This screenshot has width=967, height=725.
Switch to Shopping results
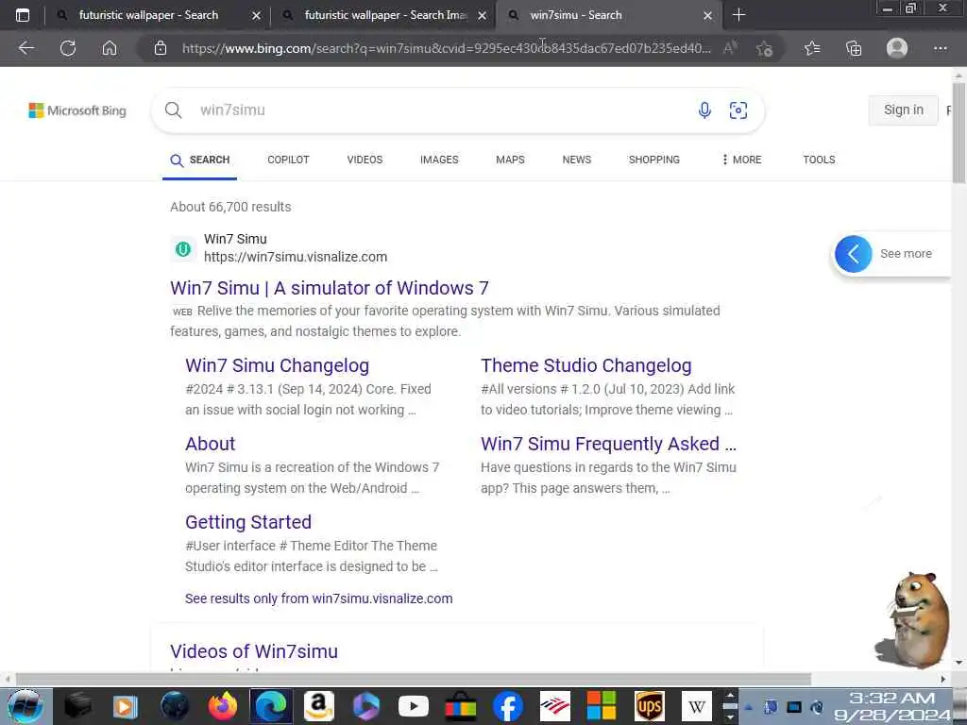[x=653, y=160]
